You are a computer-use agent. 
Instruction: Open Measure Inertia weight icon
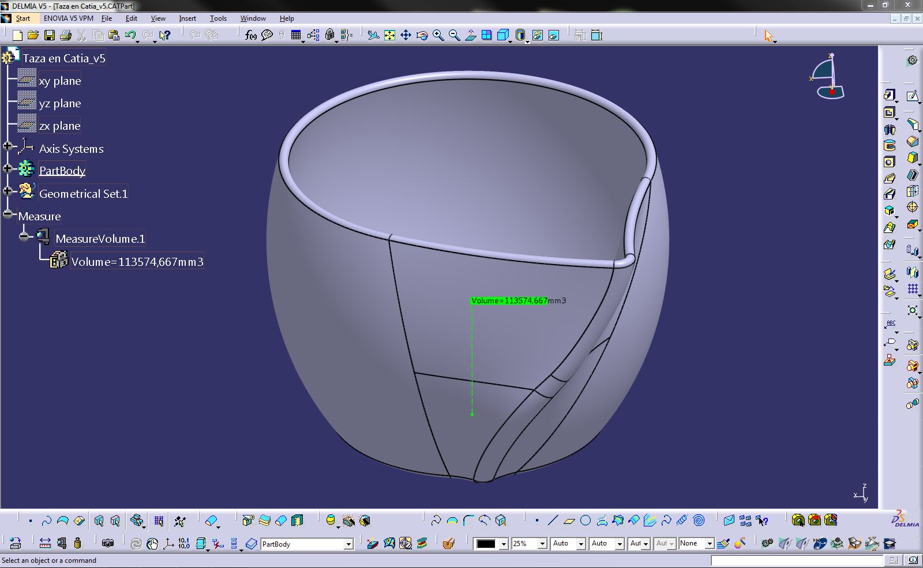77,543
